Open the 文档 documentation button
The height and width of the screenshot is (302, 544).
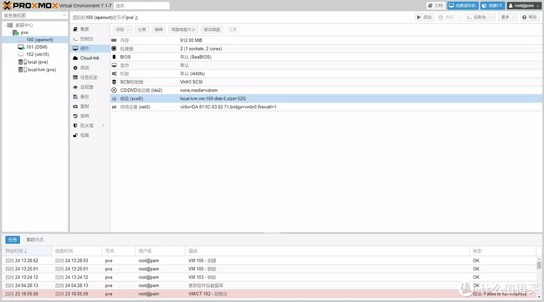pyautogui.click(x=436, y=6)
